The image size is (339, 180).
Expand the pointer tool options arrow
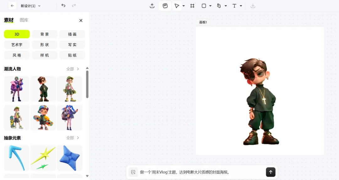(184, 6)
